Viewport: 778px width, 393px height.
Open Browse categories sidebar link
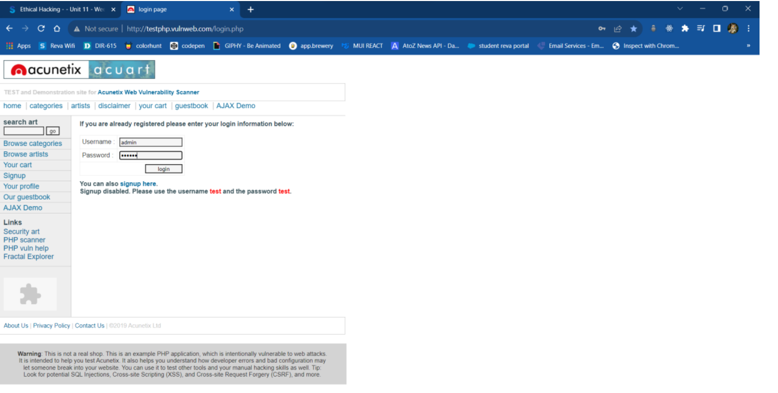point(32,143)
